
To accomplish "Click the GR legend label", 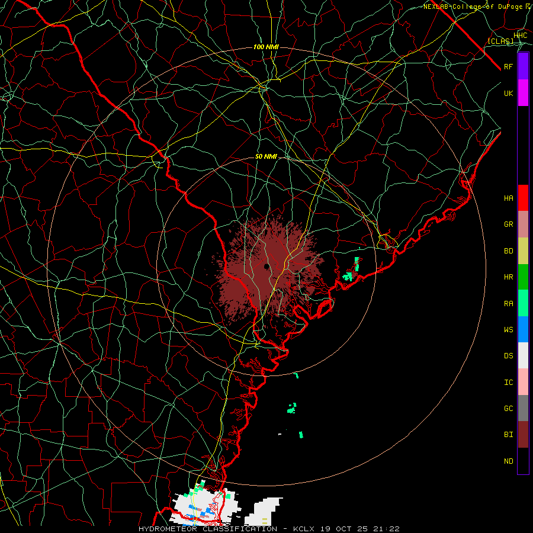I will coord(508,224).
